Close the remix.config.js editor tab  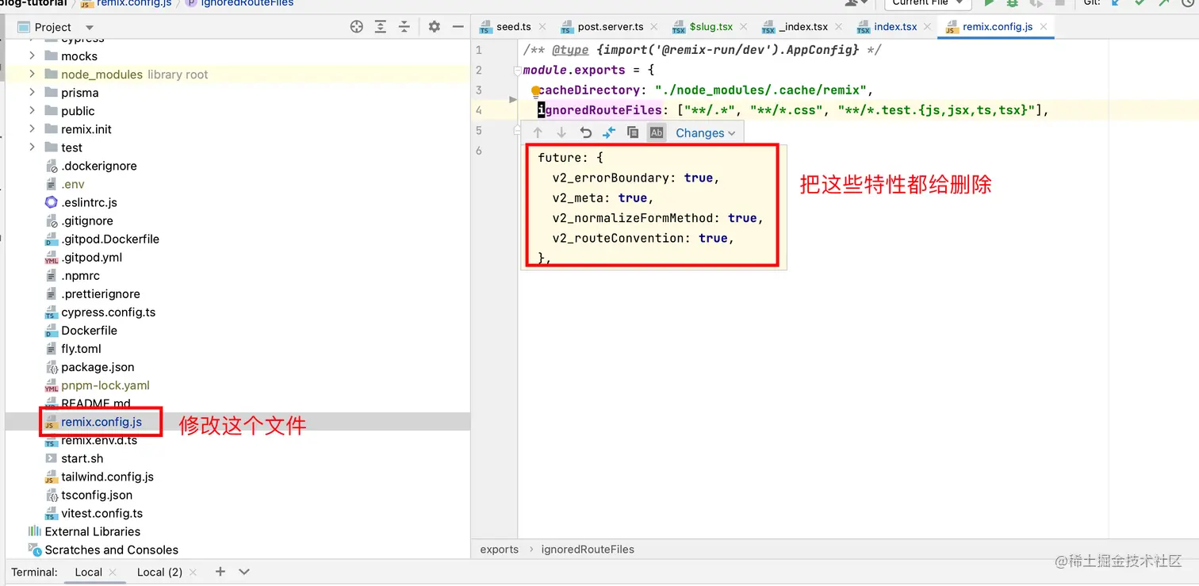tap(1044, 27)
